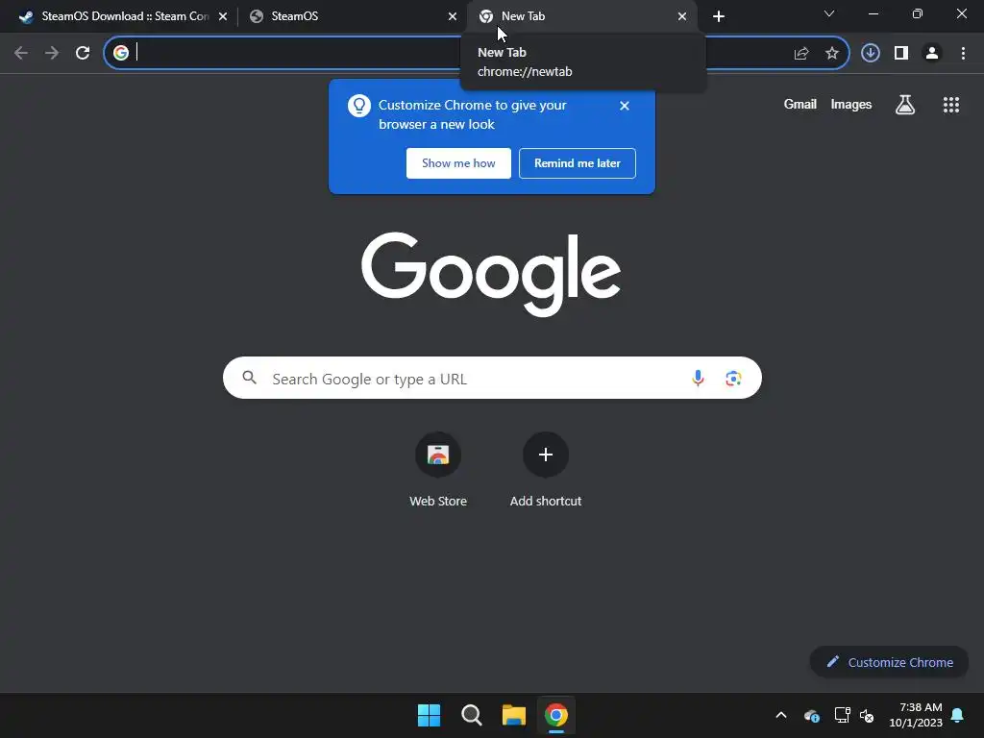Go back to the previous page

click(21, 54)
